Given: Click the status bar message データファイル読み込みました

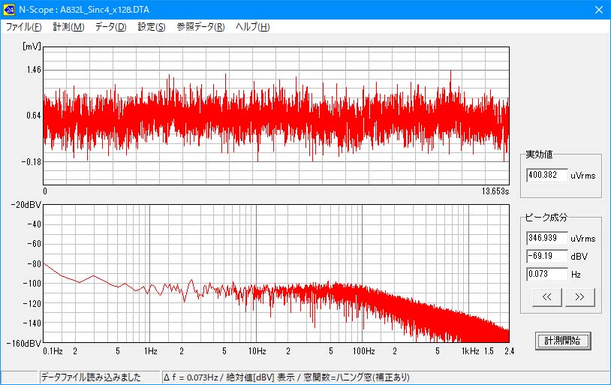Looking at the screenshot, I should tap(99, 377).
